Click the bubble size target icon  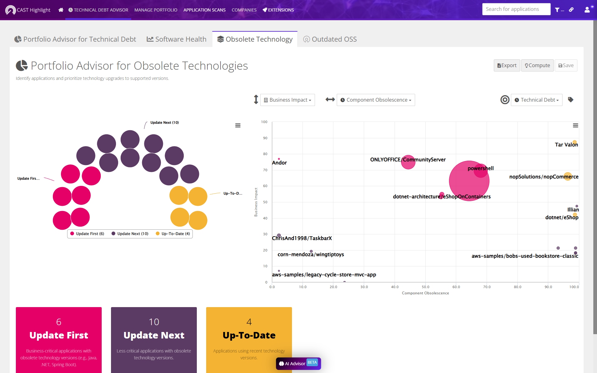pos(505,100)
